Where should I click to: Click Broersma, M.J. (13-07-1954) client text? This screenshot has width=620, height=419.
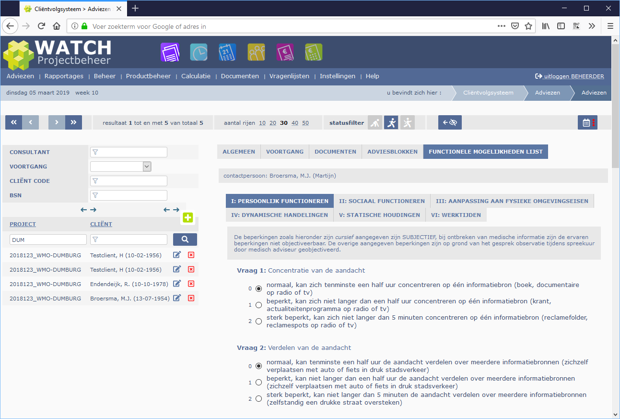point(129,299)
